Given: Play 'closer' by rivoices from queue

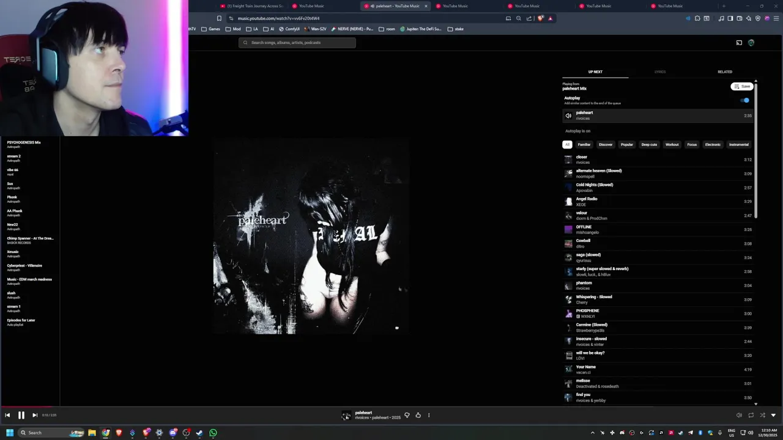Looking at the screenshot, I should tap(658, 159).
